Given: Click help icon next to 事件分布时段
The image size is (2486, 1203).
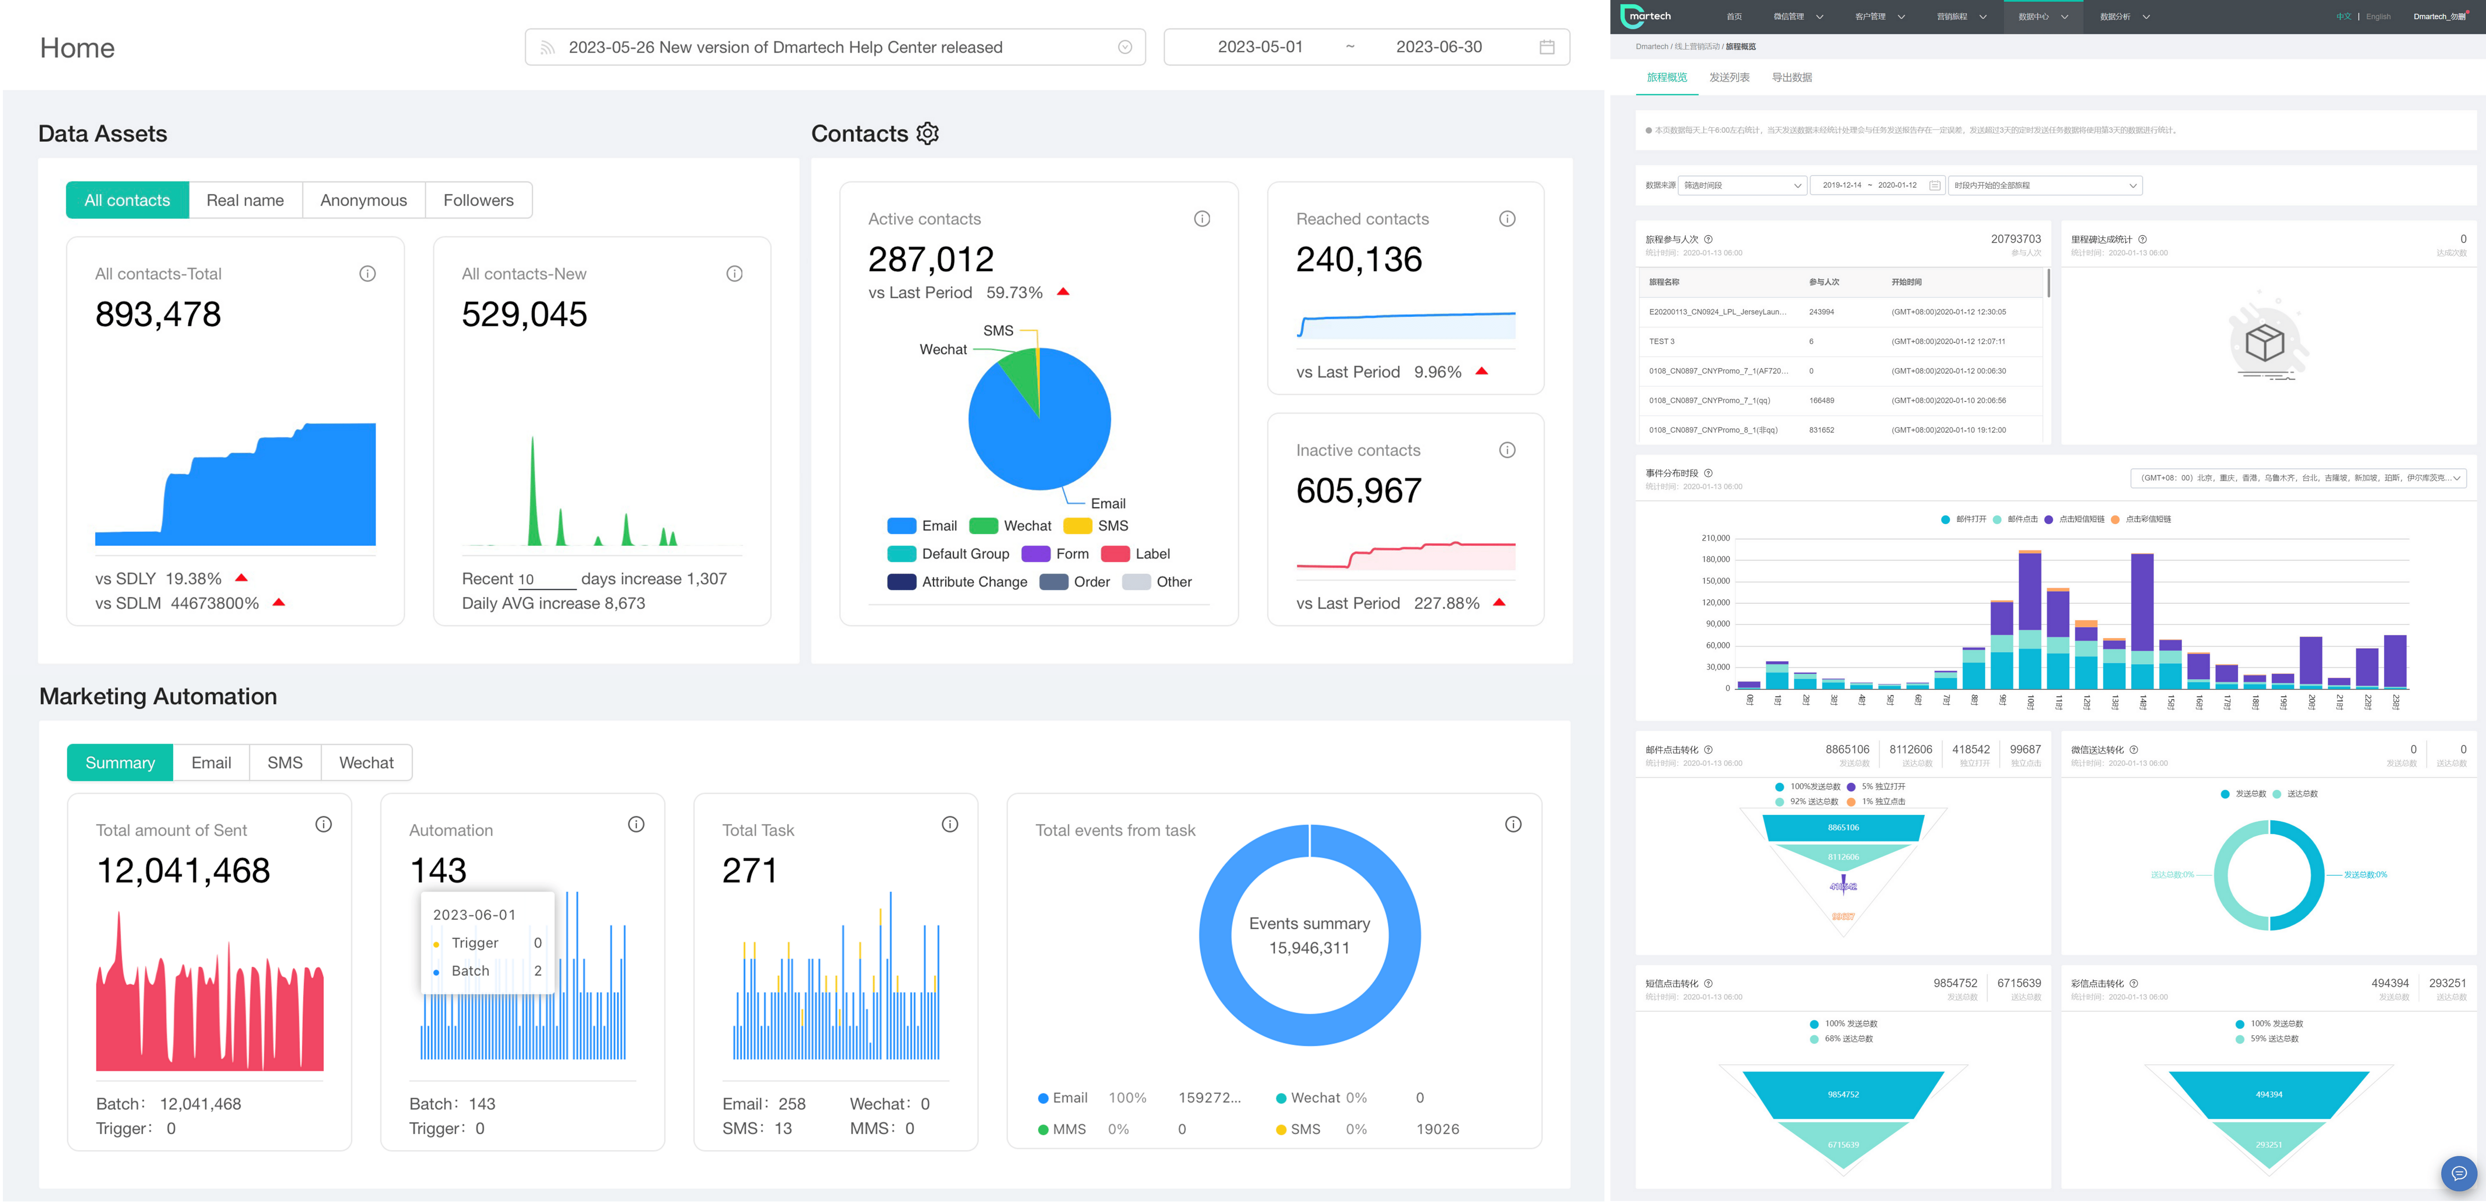Looking at the screenshot, I should pyautogui.click(x=1708, y=473).
